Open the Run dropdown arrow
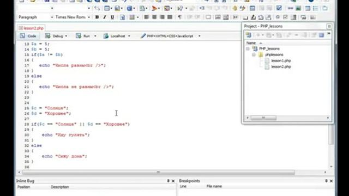This screenshot has height=196, width=349. [x=95, y=36]
